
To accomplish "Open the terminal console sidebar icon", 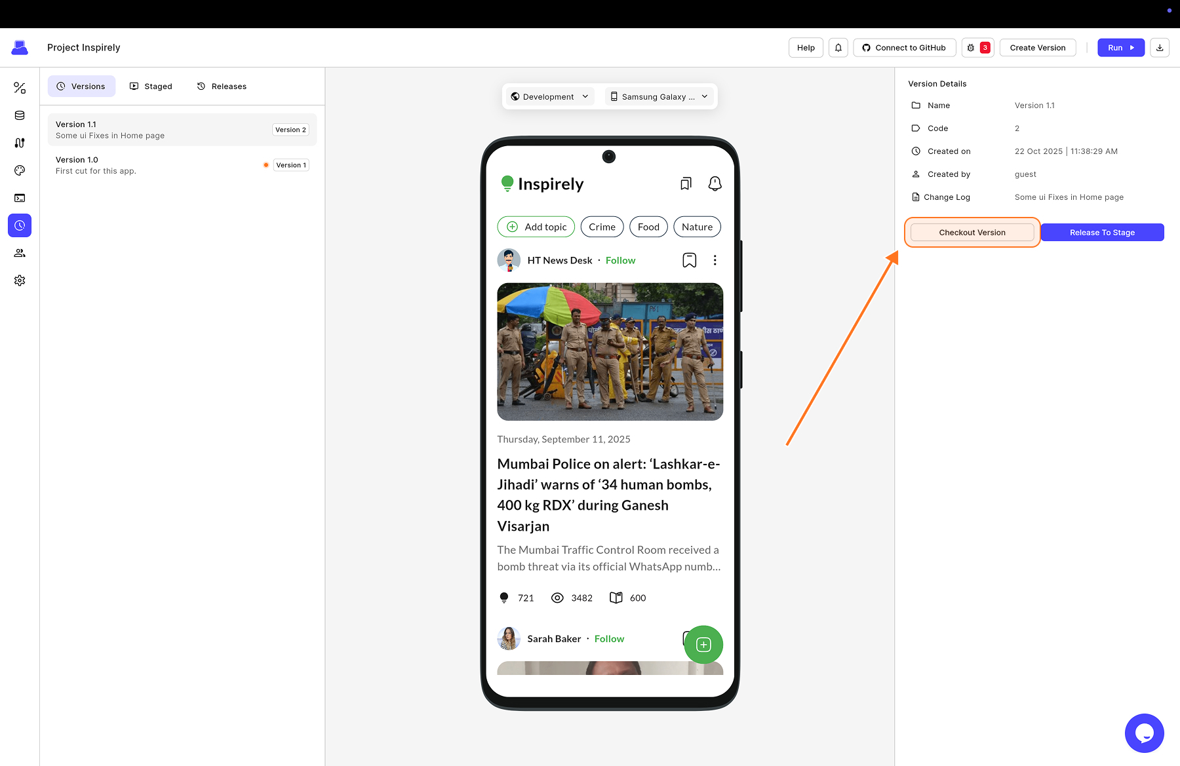I will [20, 198].
